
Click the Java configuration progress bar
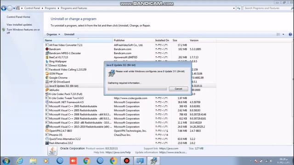(x=137, y=89)
